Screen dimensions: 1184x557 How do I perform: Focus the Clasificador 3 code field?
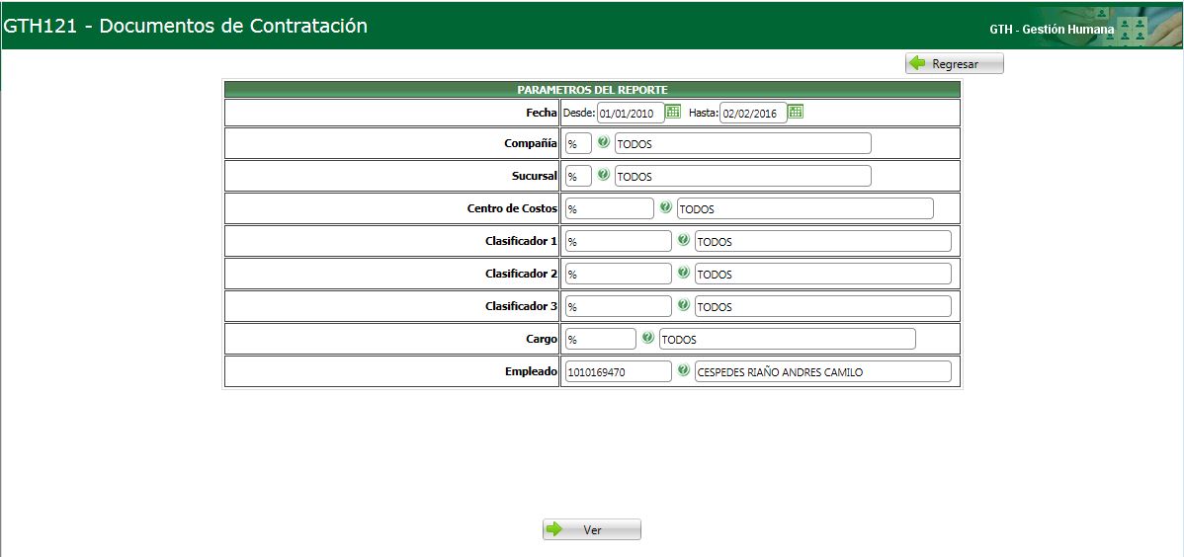pos(619,306)
